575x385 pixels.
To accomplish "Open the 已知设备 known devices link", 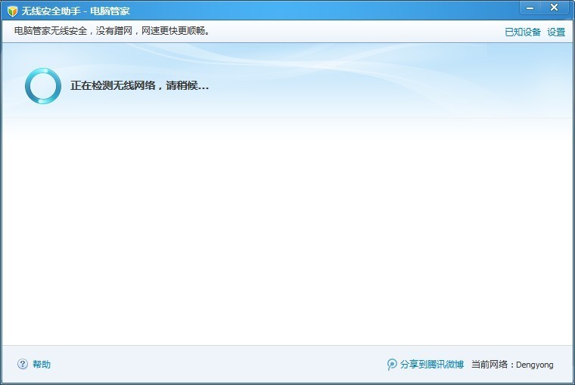I will click(x=523, y=32).
